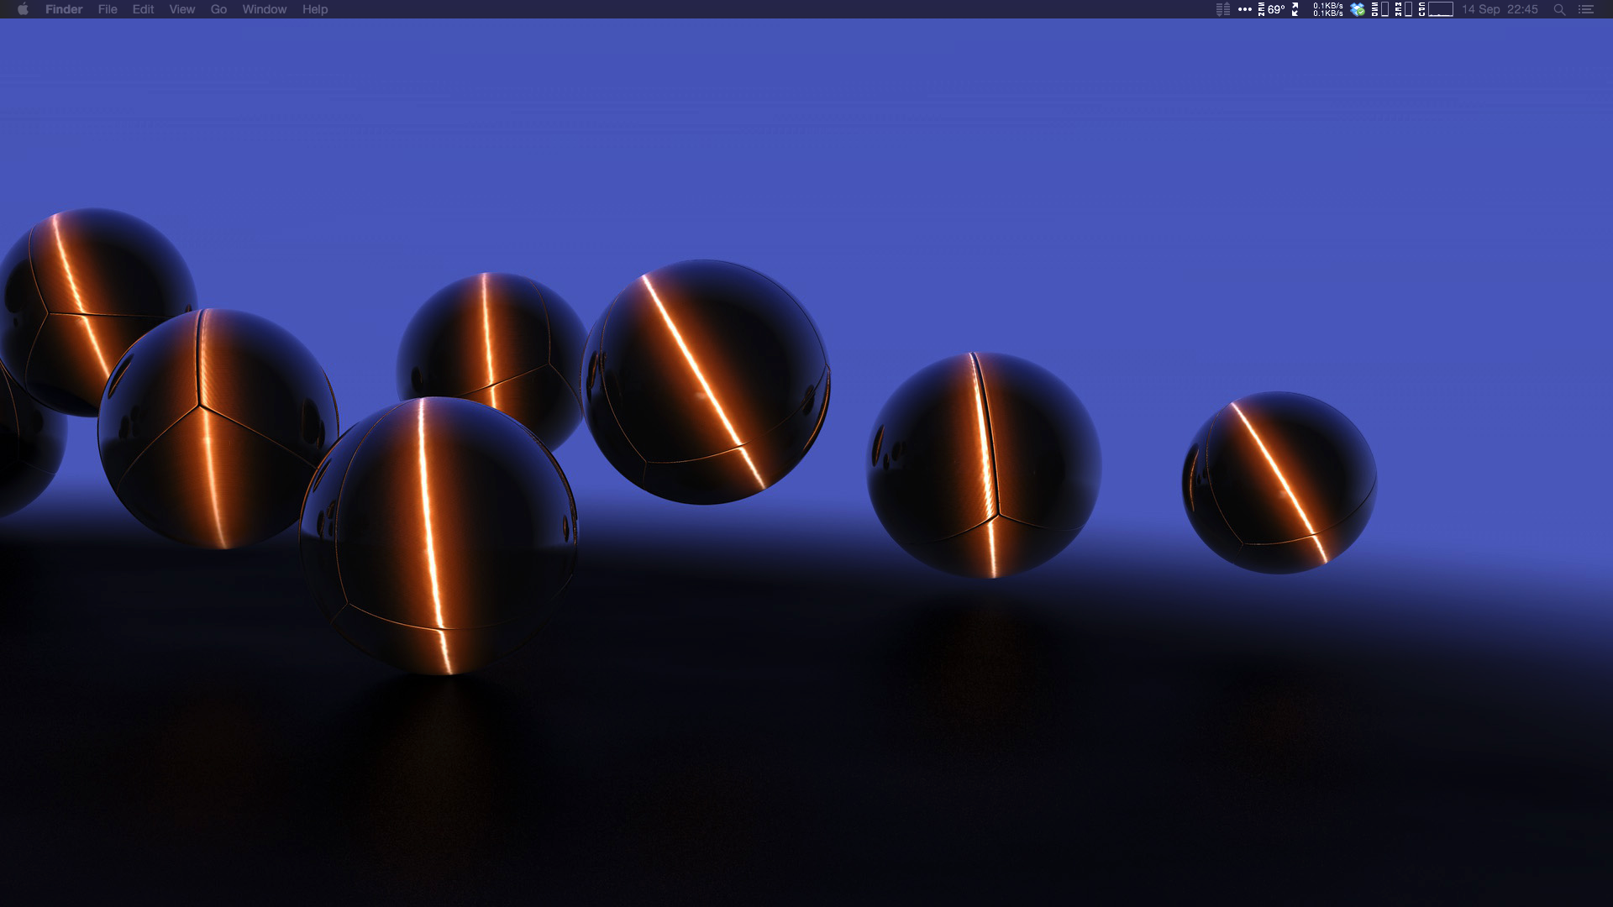Open the Edit menu

click(x=143, y=9)
